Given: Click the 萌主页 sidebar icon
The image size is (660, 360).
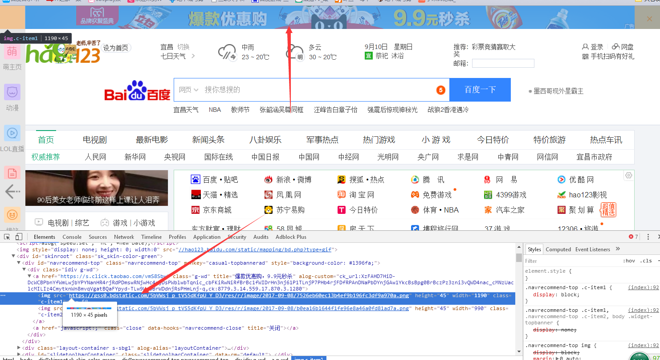Looking at the screenshot, I should pyautogui.click(x=12, y=52).
